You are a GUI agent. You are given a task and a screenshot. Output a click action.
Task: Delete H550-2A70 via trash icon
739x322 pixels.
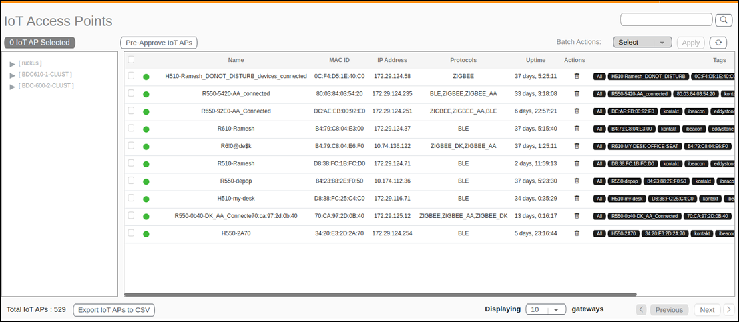577,233
